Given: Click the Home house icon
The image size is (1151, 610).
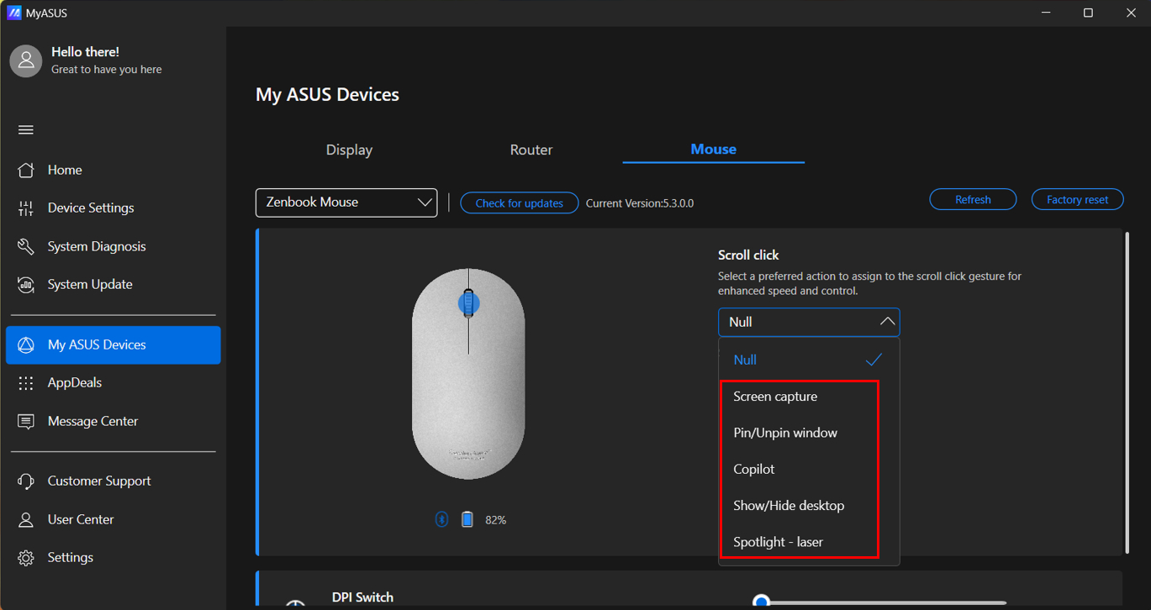Looking at the screenshot, I should (x=26, y=170).
